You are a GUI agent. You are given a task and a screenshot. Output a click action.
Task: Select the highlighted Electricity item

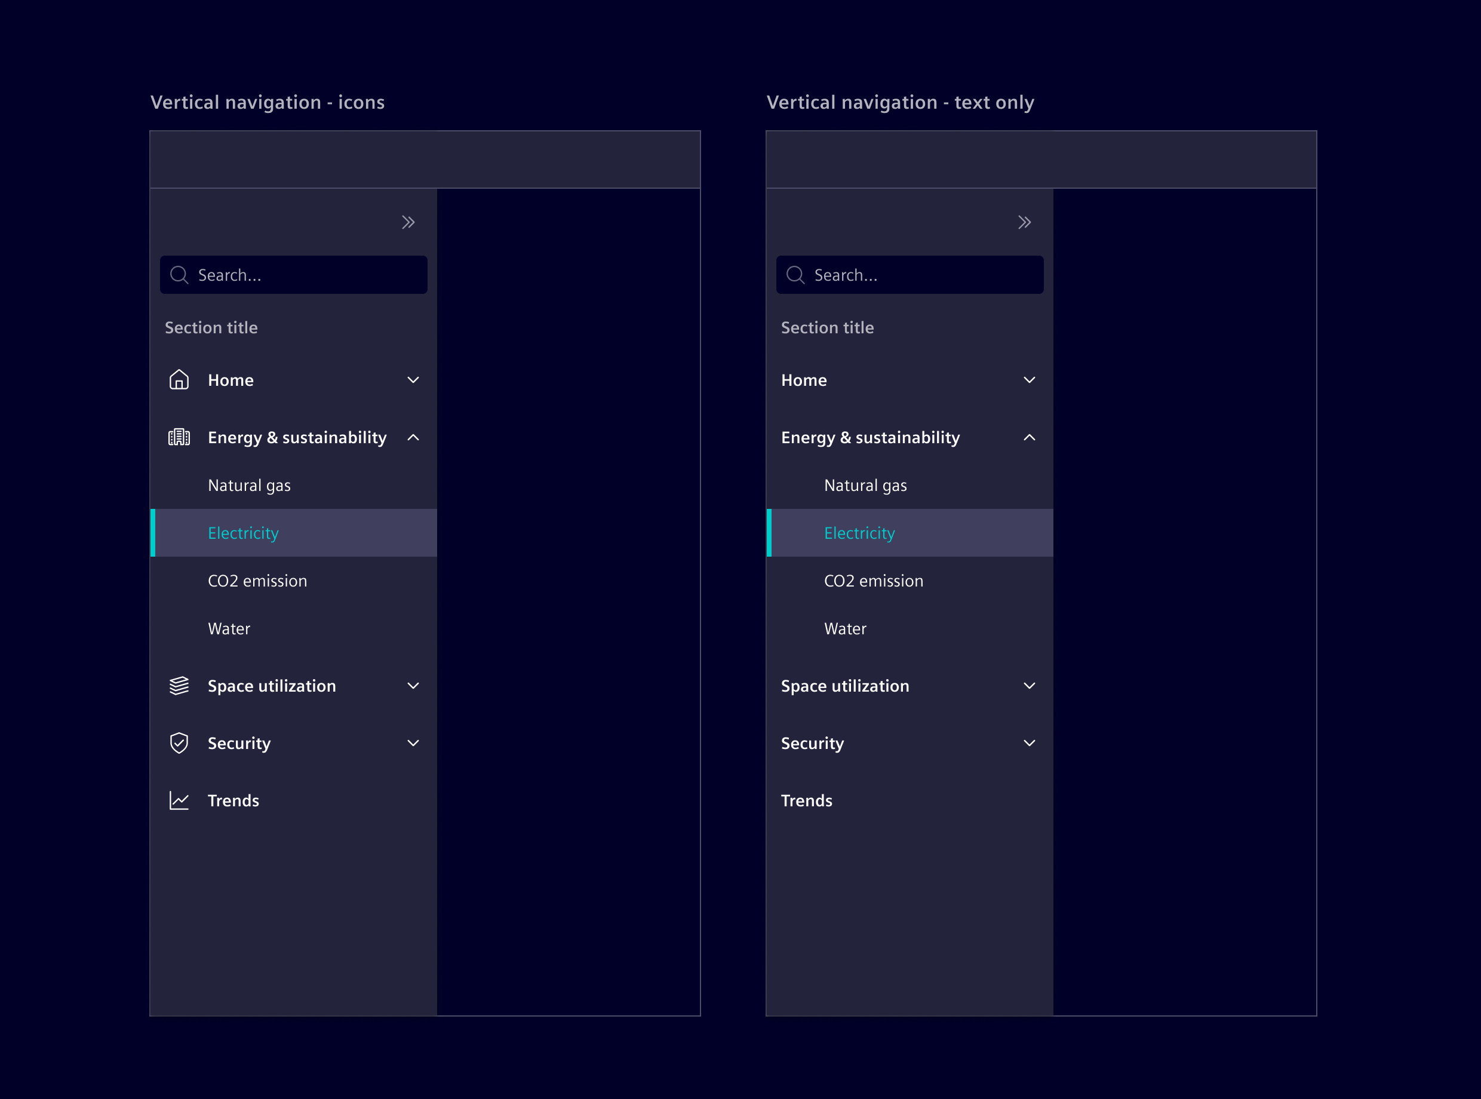pyautogui.click(x=244, y=532)
